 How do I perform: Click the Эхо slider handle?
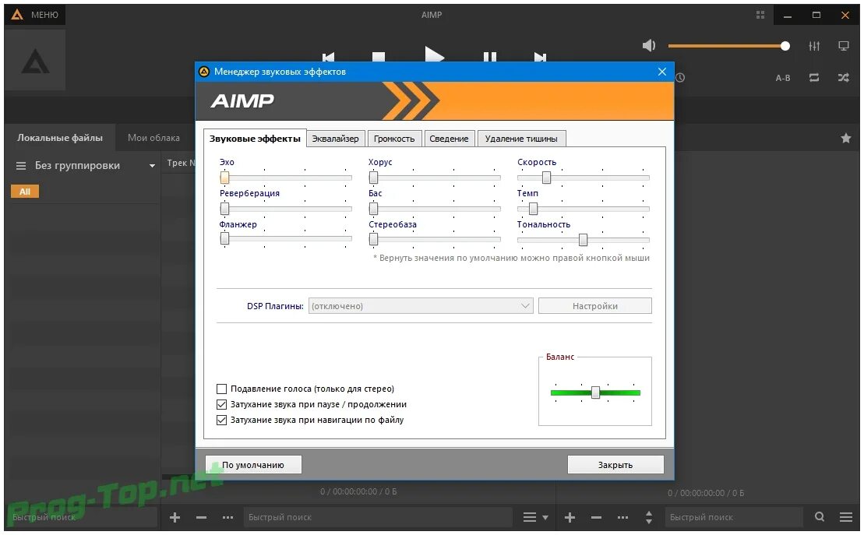225,178
